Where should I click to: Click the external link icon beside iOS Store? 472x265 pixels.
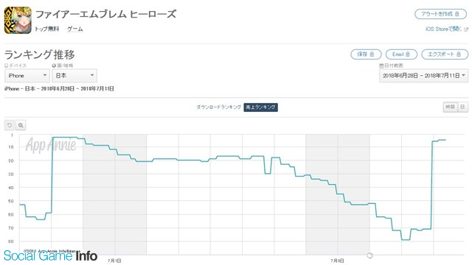[x=466, y=29]
